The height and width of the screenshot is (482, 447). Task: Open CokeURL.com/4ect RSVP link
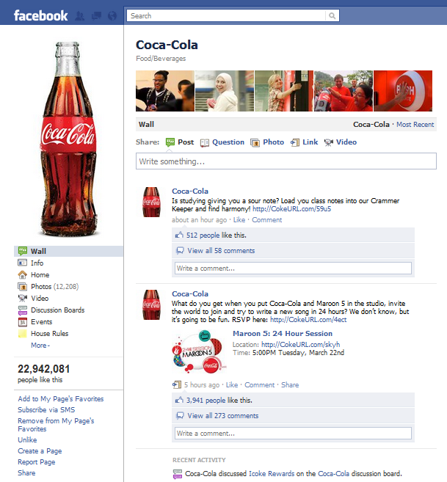pyautogui.click(x=308, y=320)
